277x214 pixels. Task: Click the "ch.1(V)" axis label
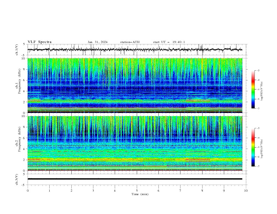tap(17, 50)
